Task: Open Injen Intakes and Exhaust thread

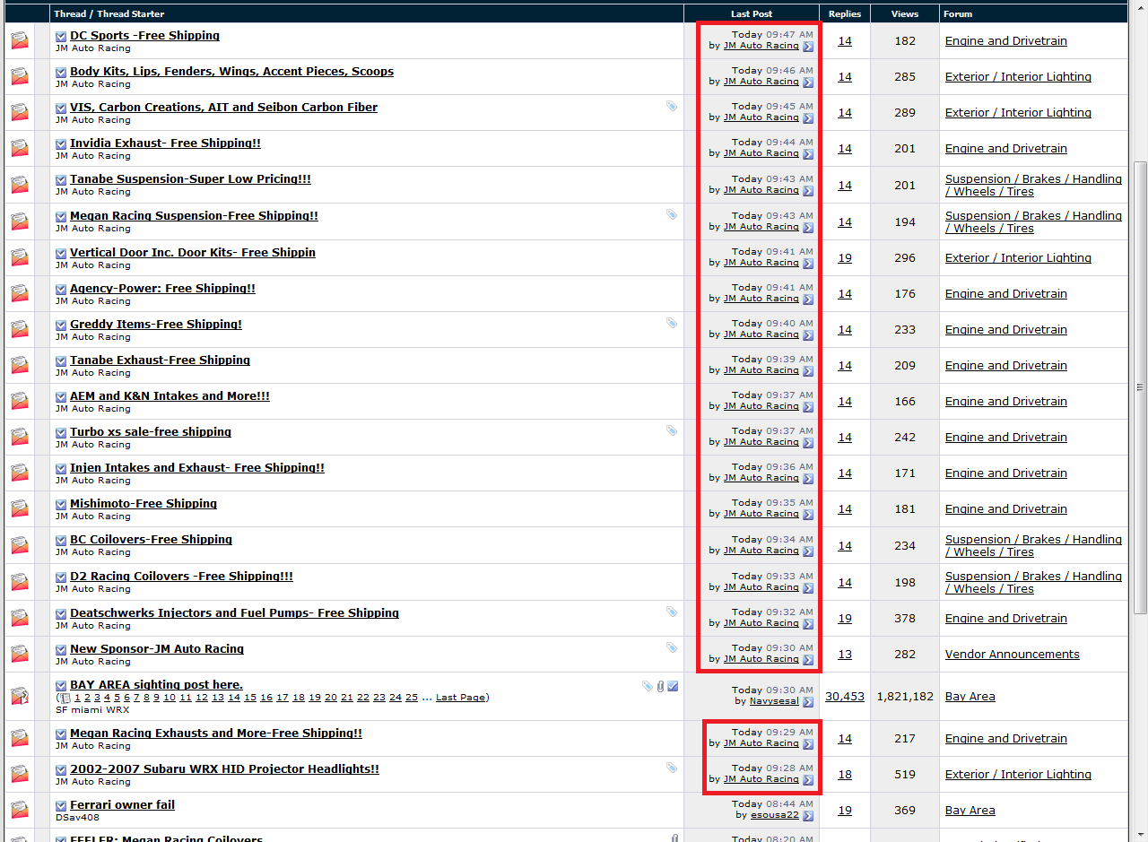Action: (x=197, y=468)
